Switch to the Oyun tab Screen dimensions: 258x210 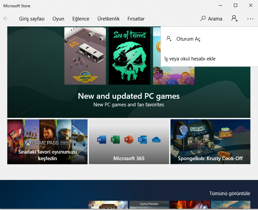58,19
